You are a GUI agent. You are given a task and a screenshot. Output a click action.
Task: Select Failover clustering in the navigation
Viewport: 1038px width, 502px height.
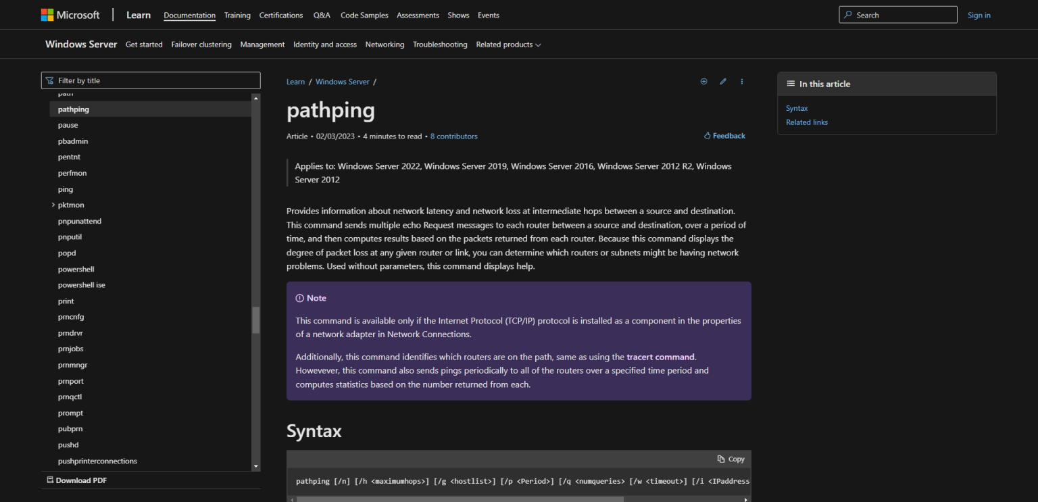tap(201, 45)
